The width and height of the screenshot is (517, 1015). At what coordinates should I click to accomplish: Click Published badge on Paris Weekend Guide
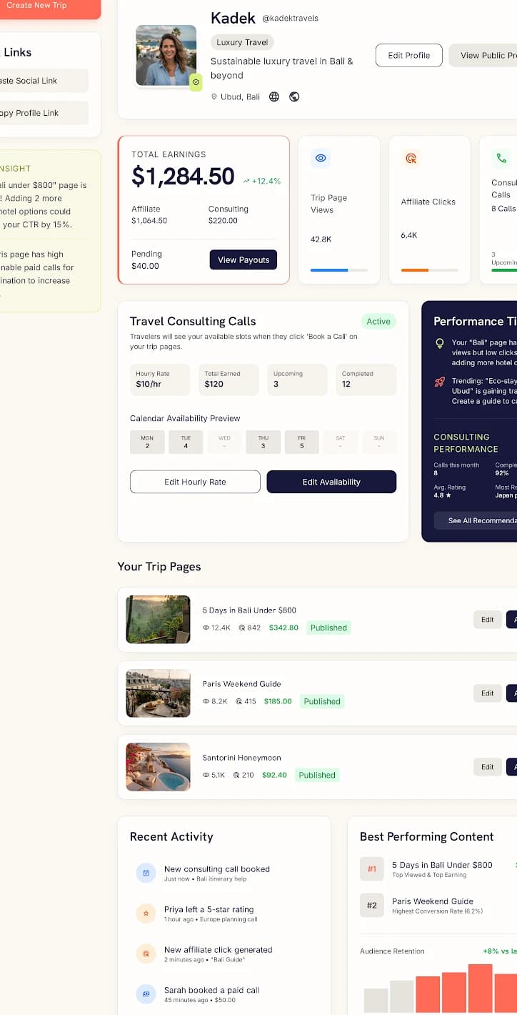[322, 701]
